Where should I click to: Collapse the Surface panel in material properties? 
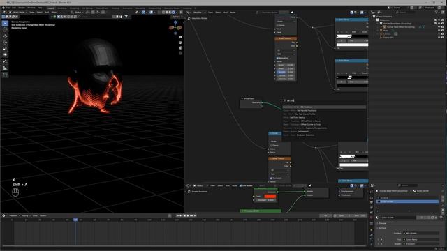coord(382,228)
